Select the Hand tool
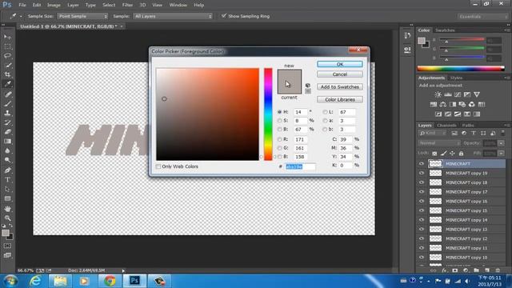Image resolution: width=512 pixels, height=288 pixels. click(7, 208)
